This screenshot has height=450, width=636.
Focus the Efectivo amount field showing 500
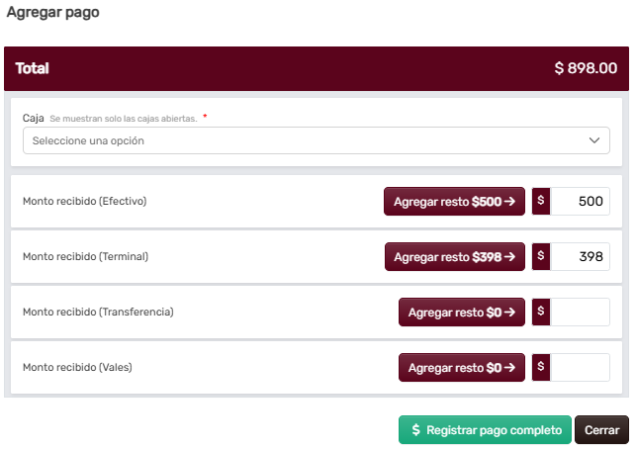tap(580, 202)
